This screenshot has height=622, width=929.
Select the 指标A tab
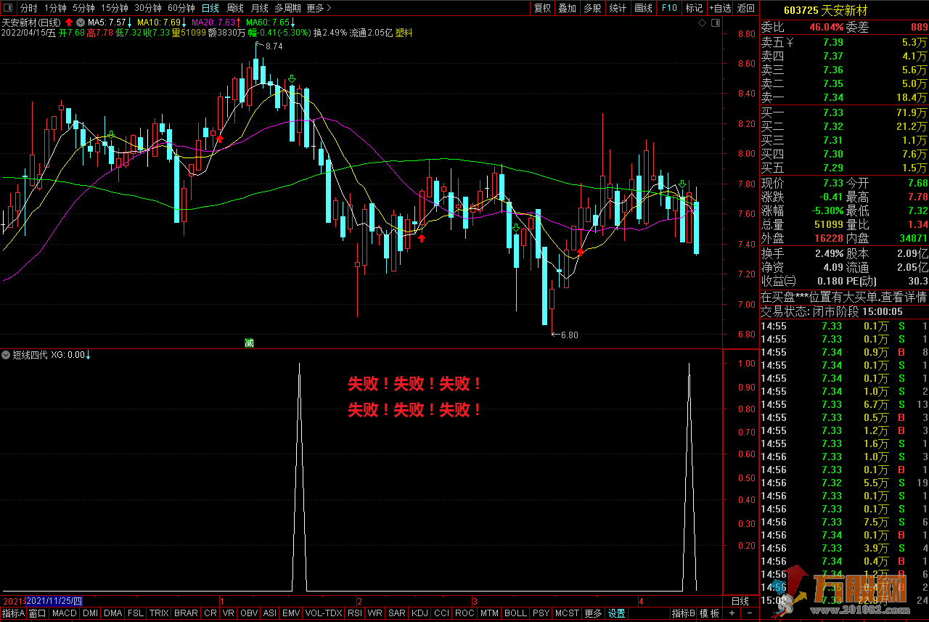(x=13, y=613)
